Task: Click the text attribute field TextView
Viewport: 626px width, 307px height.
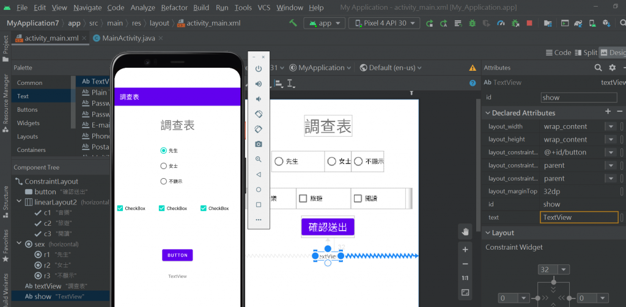Action: click(579, 217)
